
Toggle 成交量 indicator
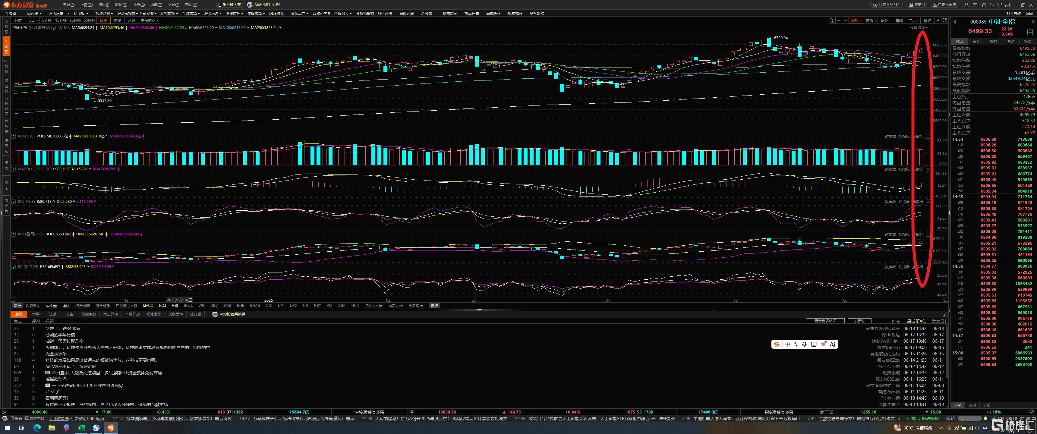coord(51,306)
